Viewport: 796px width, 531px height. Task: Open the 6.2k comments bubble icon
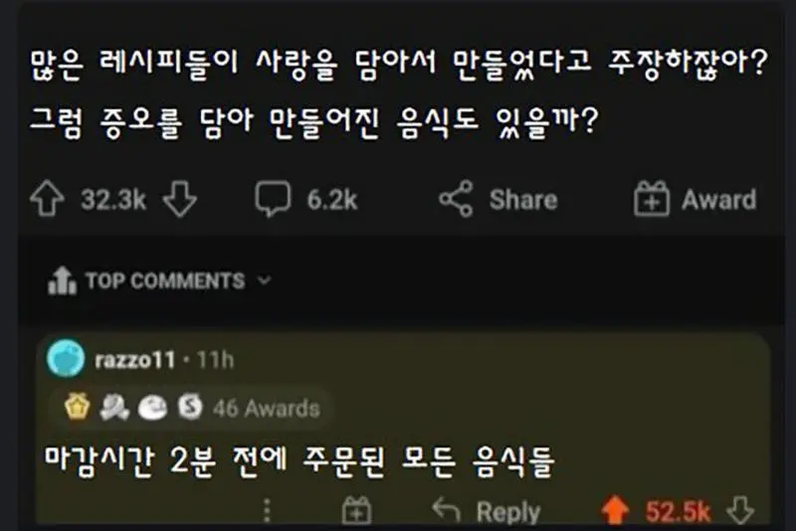[x=272, y=200]
